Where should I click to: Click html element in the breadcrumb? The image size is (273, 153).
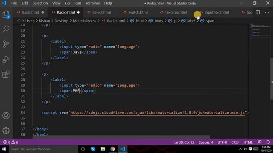(139, 21)
